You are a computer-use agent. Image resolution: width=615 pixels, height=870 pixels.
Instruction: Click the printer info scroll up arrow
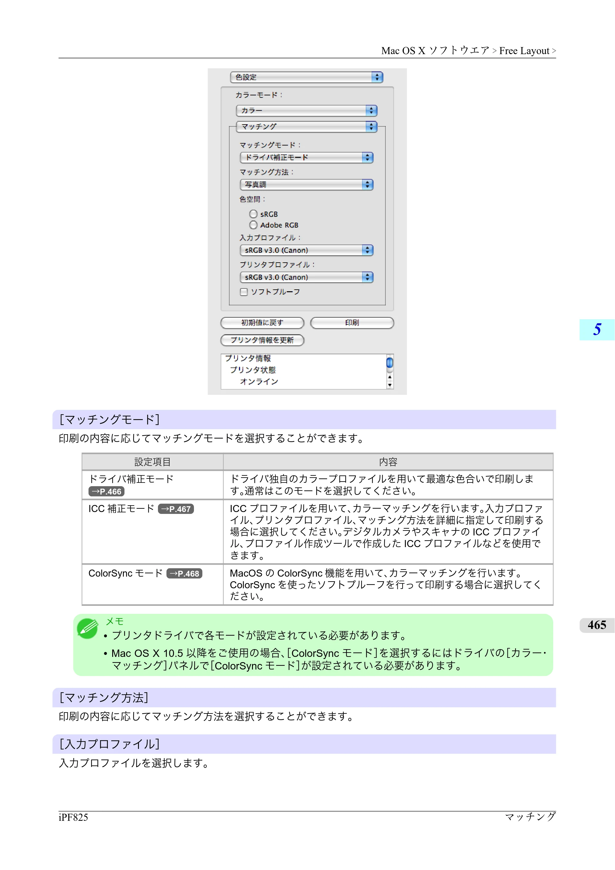[390, 377]
